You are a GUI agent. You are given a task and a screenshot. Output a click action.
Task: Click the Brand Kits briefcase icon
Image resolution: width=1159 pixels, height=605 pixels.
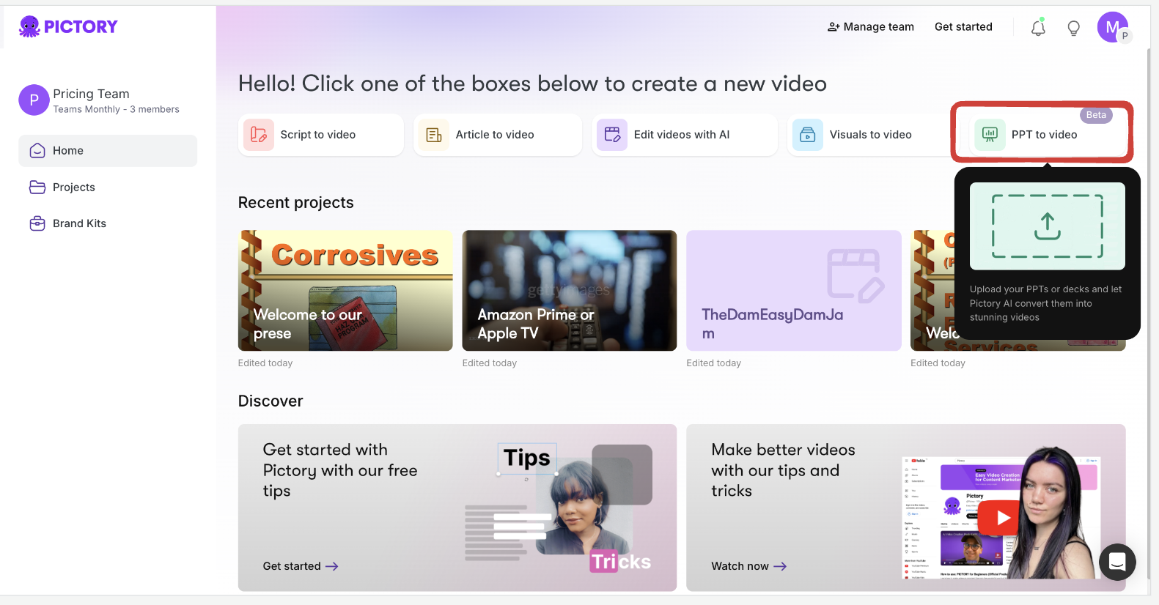coord(37,223)
